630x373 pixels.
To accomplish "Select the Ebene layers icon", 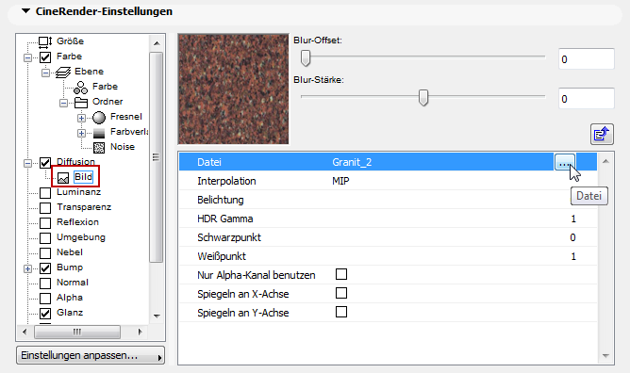I will pos(63,73).
